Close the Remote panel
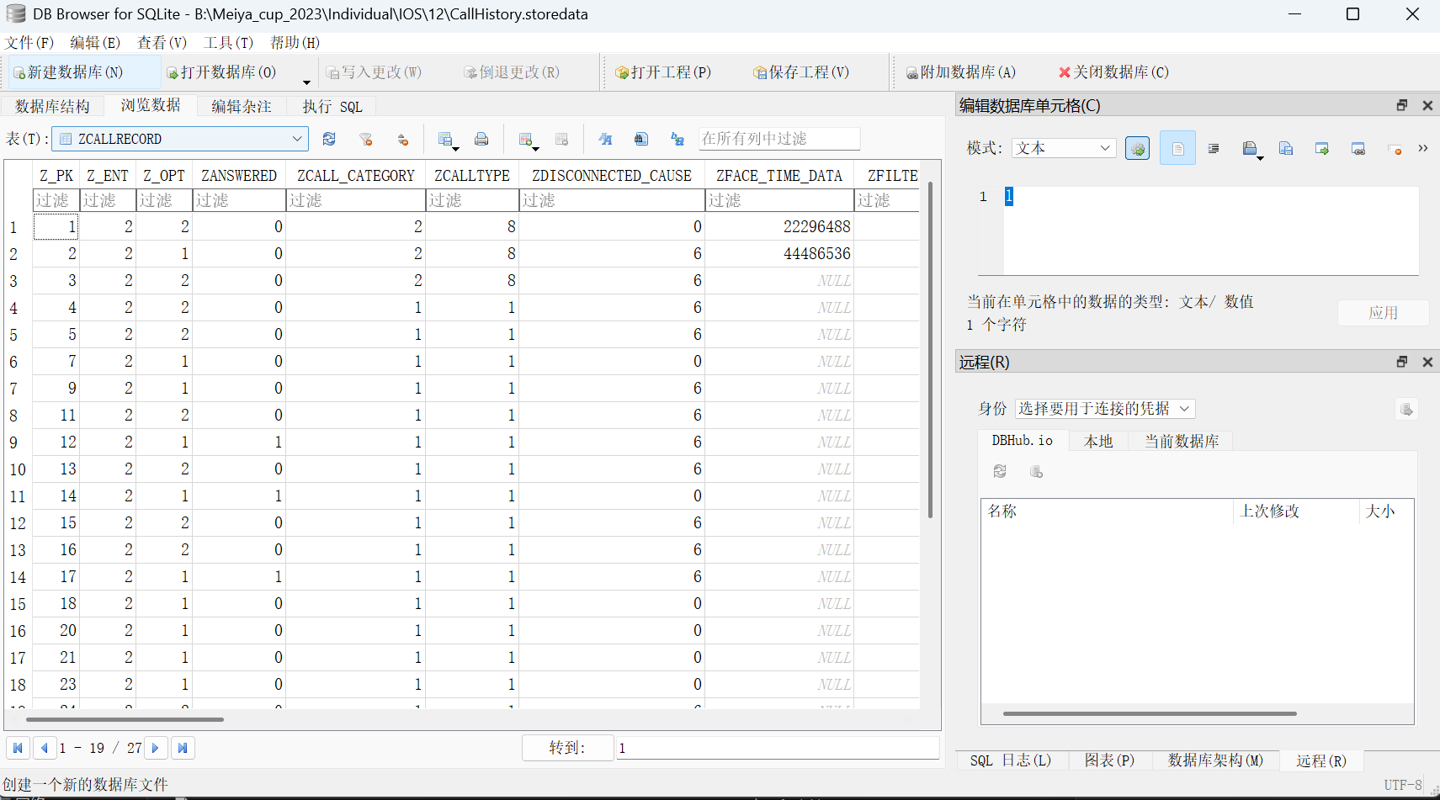This screenshot has height=800, width=1440. point(1427,362)
